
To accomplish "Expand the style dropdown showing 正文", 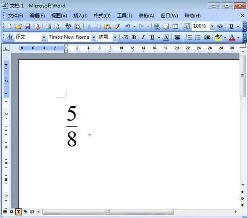I will click(44, 37).
